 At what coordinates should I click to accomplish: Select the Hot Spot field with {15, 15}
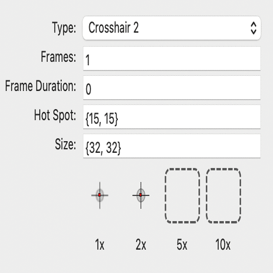pos(171,117)
